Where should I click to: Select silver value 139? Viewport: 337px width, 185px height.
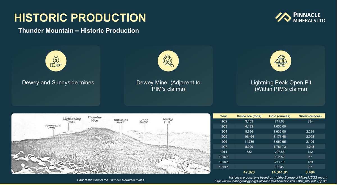[x=310, y=162]
